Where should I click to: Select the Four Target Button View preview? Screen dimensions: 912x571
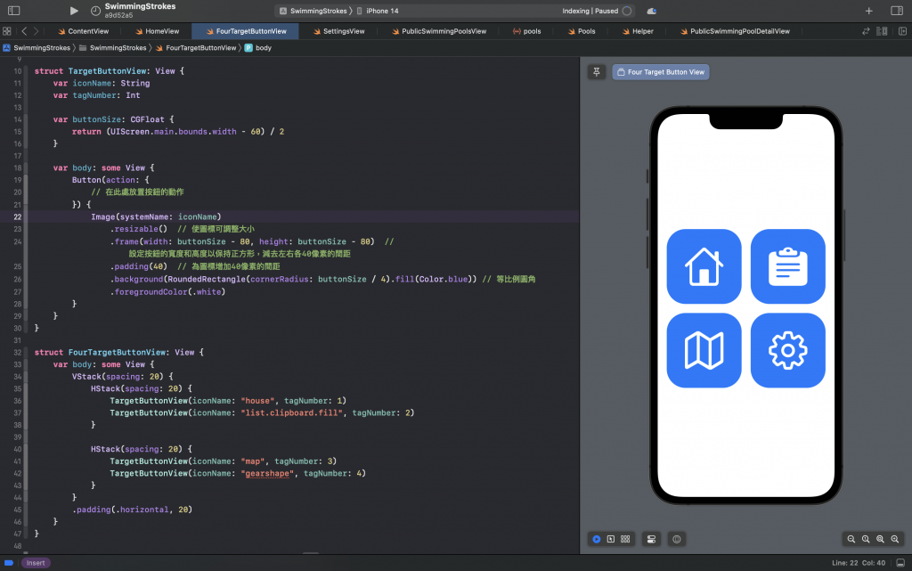[660, 72]
